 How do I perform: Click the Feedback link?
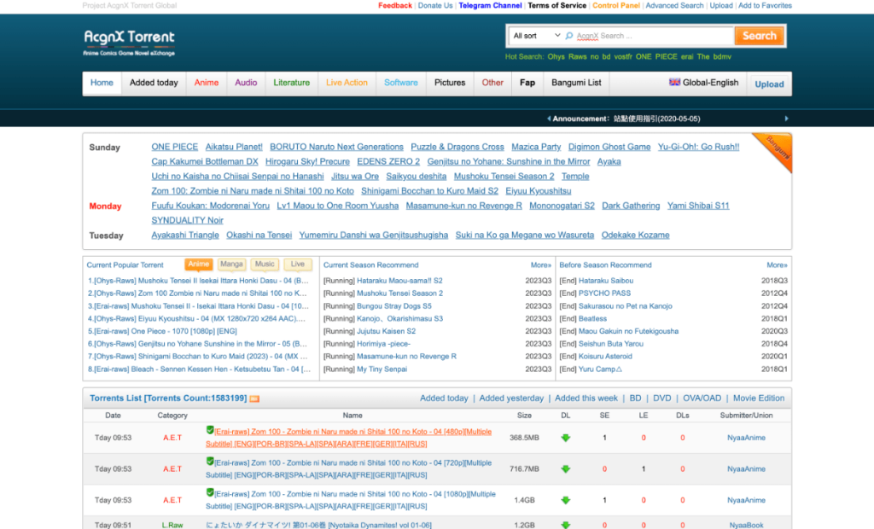[x=395, y=6]
